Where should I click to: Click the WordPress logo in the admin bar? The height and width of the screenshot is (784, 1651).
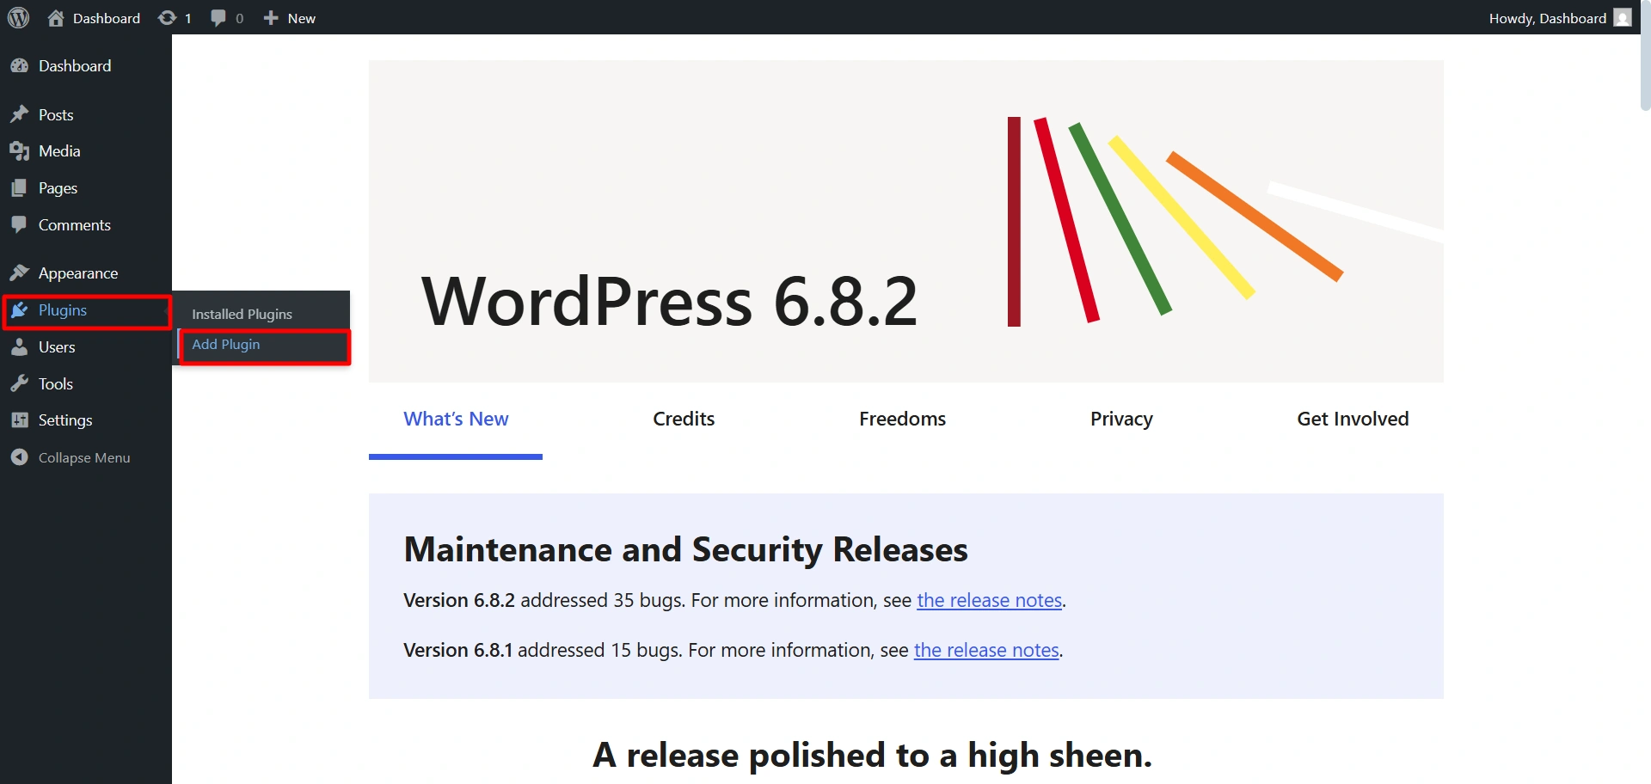(18, 18)
